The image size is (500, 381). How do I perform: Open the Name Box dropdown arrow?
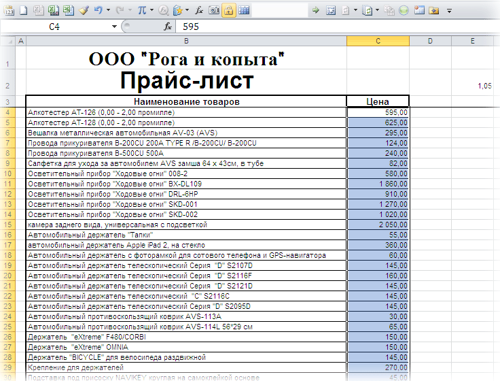tap(114, 27)
